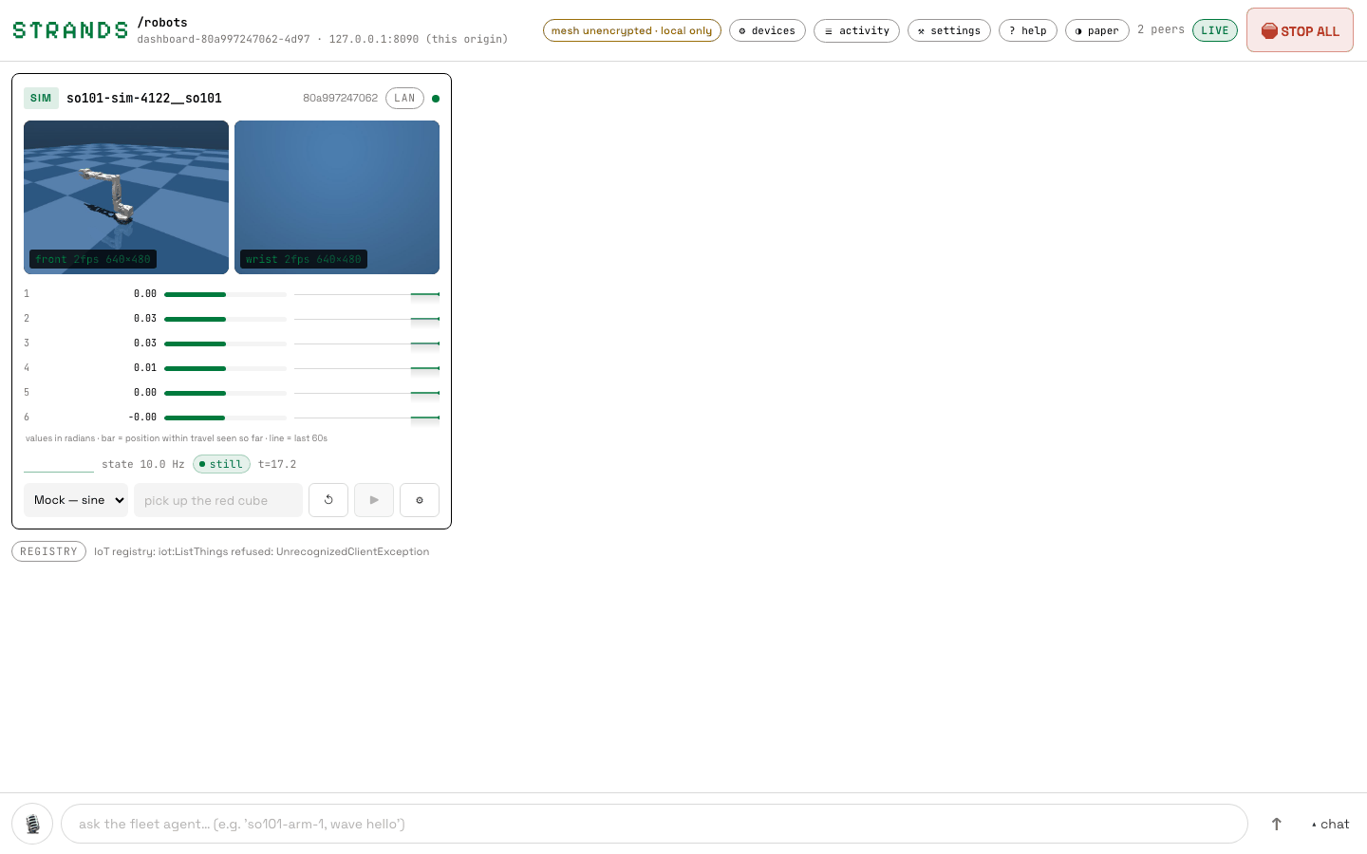Viewport: 1367px width, 854px height.
Task: Click the microphone icon beside the chat input
Action: (x=32, y=824)
